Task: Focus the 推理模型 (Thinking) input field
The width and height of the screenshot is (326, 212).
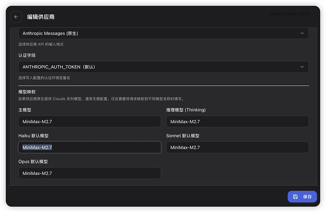Action: click(238, 122)
